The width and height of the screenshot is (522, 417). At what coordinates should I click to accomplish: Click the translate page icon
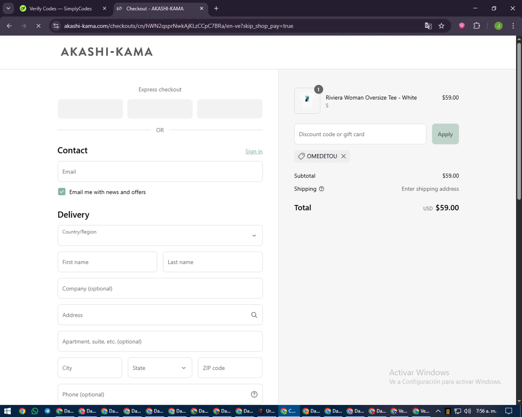coord(428,26)
